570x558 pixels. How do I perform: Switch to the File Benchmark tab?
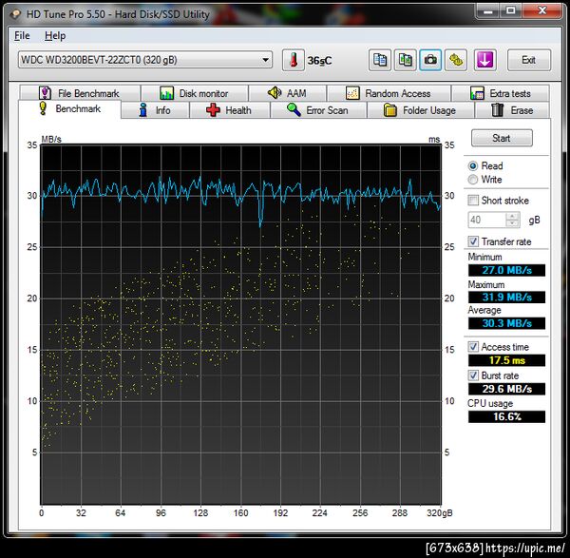[80, 93]
